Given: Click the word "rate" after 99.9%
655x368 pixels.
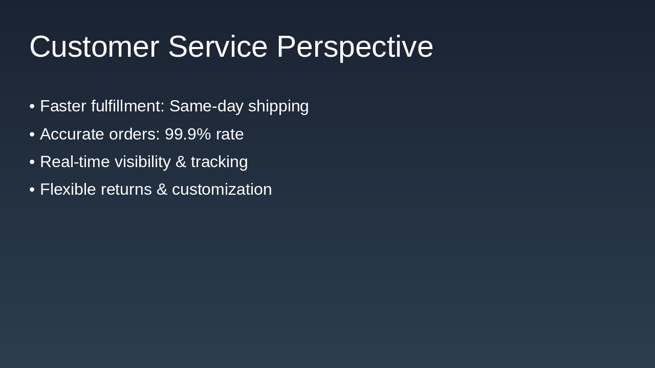Looking at the screenshot, I should point(230,134).
